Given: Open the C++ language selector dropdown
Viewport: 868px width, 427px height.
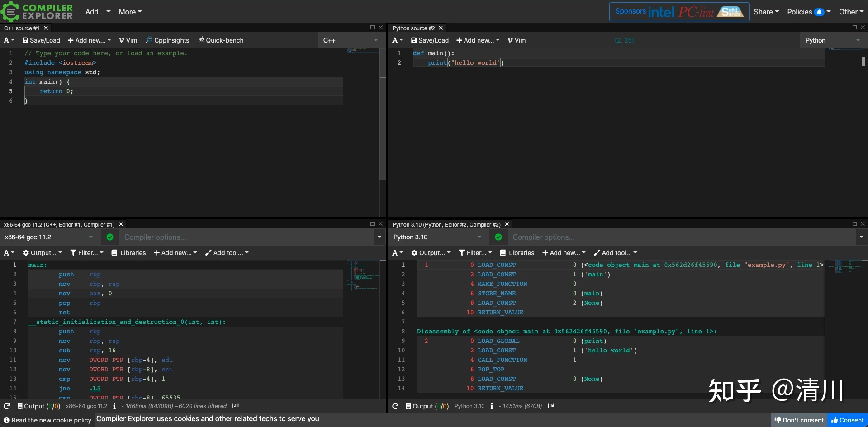Looking at the screenshot, I should click(x=351, y=40).
